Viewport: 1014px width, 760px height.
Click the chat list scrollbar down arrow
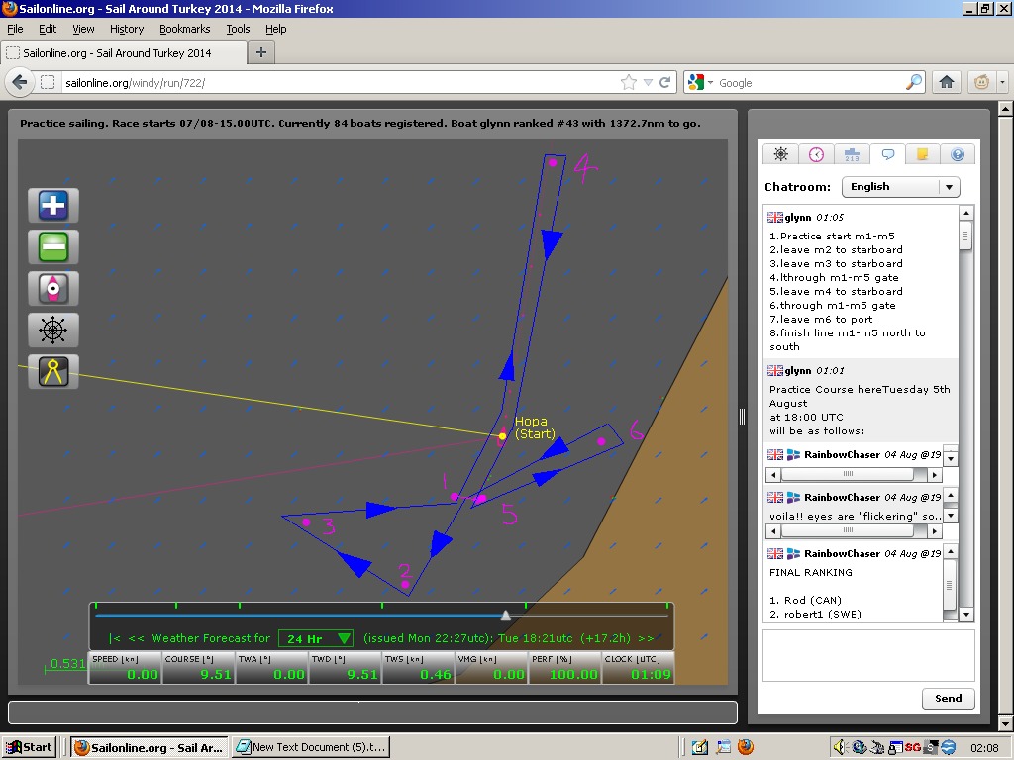pos(966,615)
